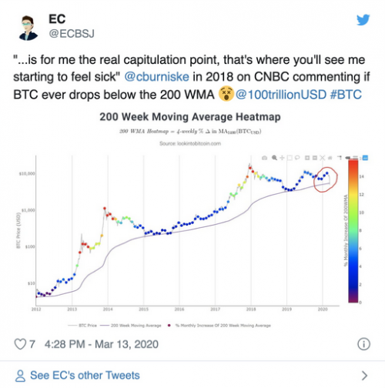Reset axes with the home icon
Image resolution: width=385 pixels, height=388 pixels.
pyautogui.click(x=330, y=158)
